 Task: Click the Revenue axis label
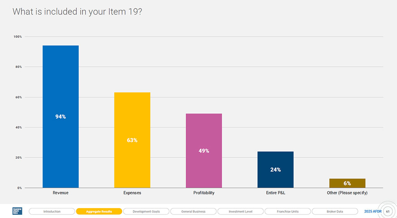pos(60,193)
